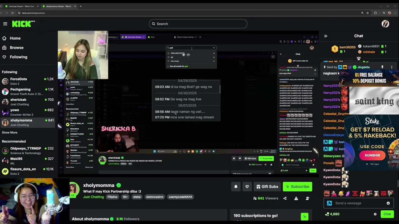Focus the Send a message field

coord(358,203)
